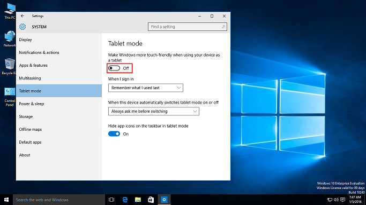Open the About page

[59, 155]
